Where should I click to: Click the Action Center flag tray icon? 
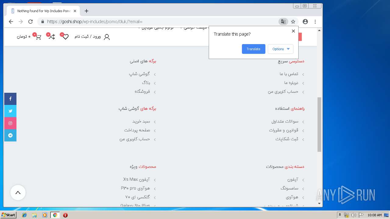(361, 215)
